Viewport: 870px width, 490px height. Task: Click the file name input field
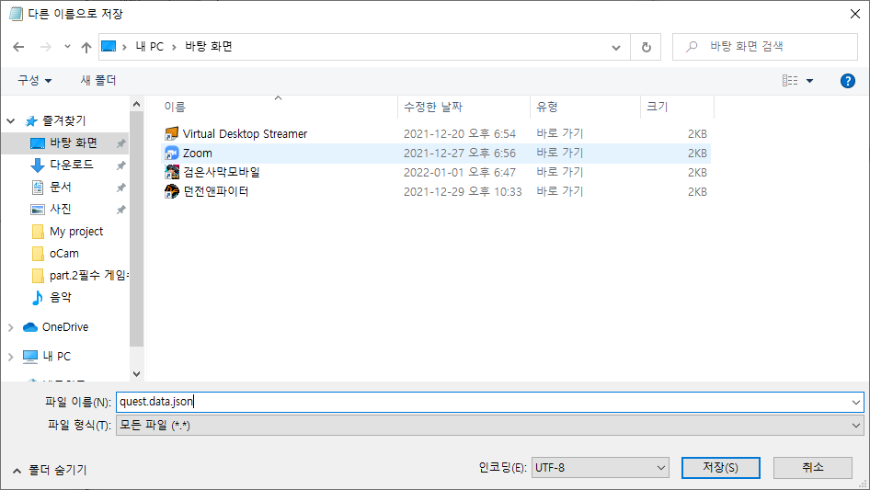pyautogui.click(x=483, y=402)
